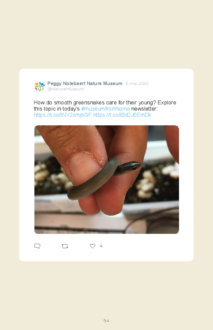Click the beige page background above the tweet card

(x=106, y=34)
